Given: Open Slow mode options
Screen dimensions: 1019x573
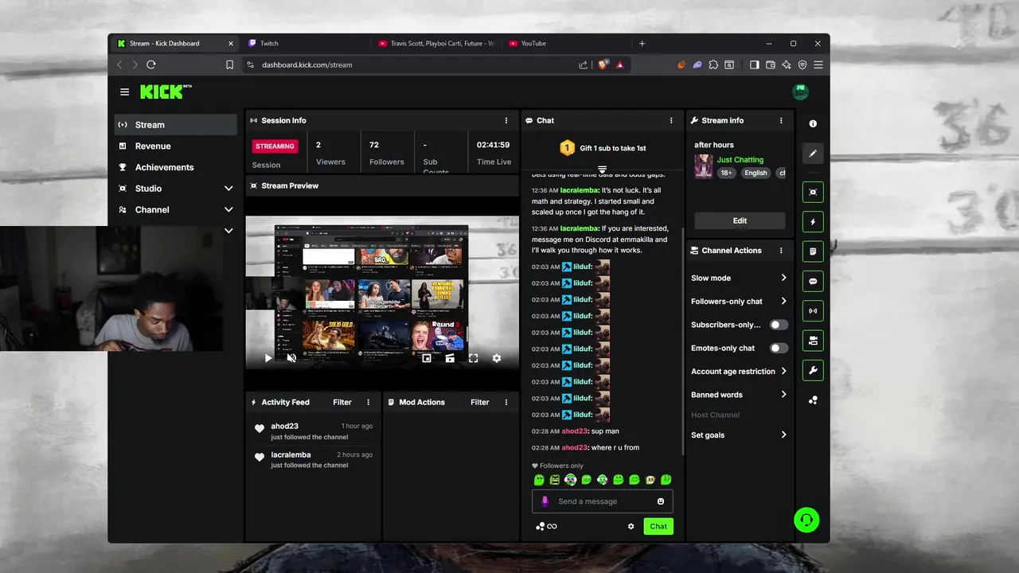Looking at the screenshot, I should click(739, 278).
